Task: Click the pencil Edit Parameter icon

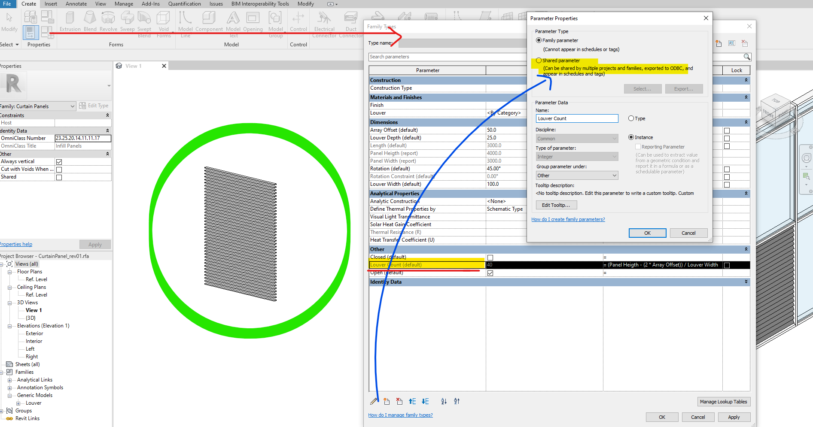Action: pos(374,401)
